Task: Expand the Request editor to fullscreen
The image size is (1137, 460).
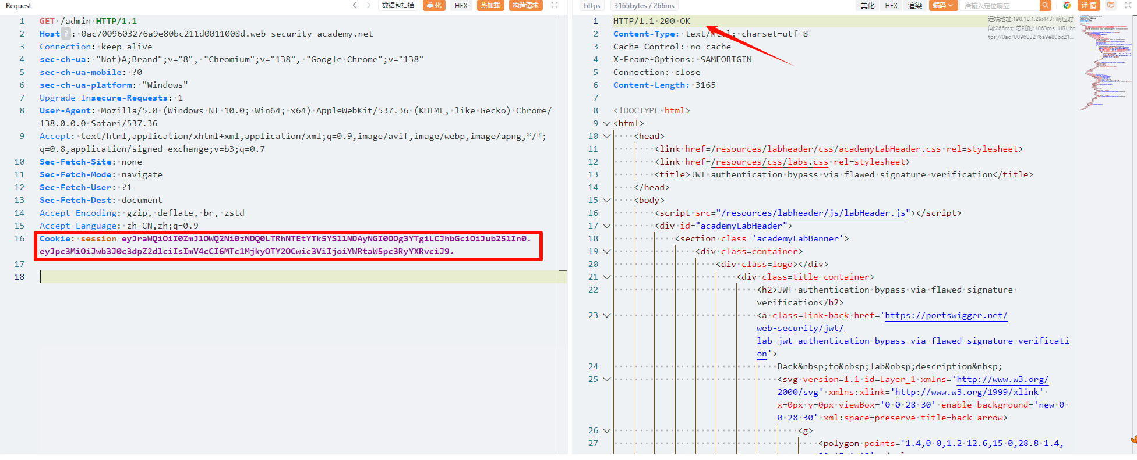Action: click(x=555, y=5)
